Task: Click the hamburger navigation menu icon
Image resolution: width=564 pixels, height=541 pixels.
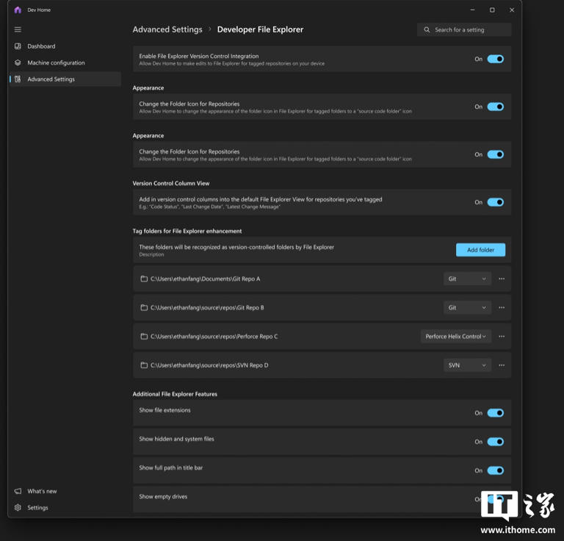Action: click(x=18, y=29)
